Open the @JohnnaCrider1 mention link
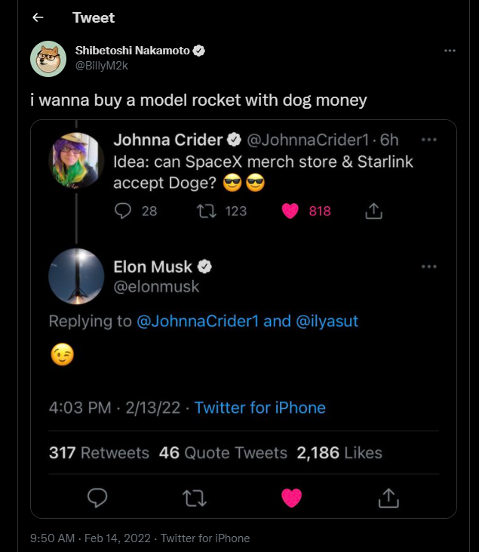479x552 pixels. pyautogui.click(x=198, y=321)
